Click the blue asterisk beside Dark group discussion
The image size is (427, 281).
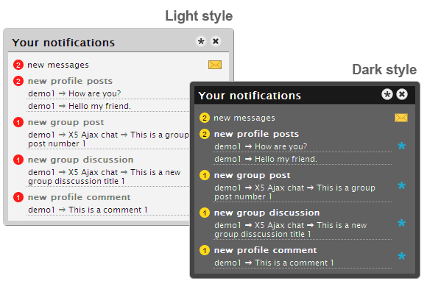click(x=401, y=224)
